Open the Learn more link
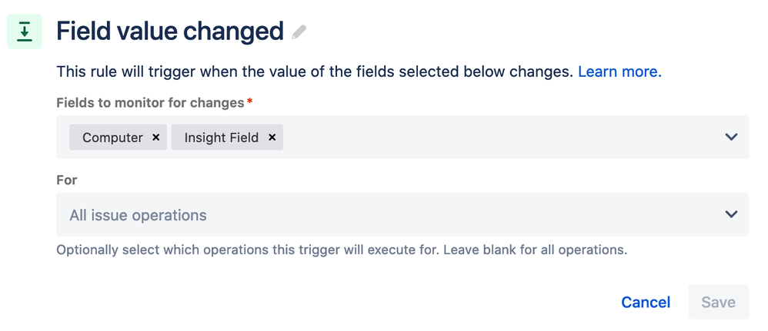The width and height of the screenshot is (768, 331). (x=619, y=72)
